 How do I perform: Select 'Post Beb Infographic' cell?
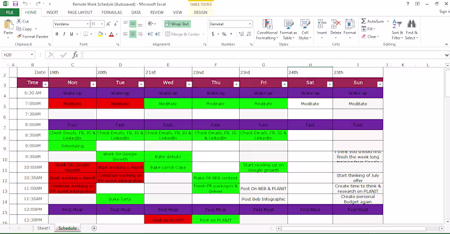(x=263, y=199)
